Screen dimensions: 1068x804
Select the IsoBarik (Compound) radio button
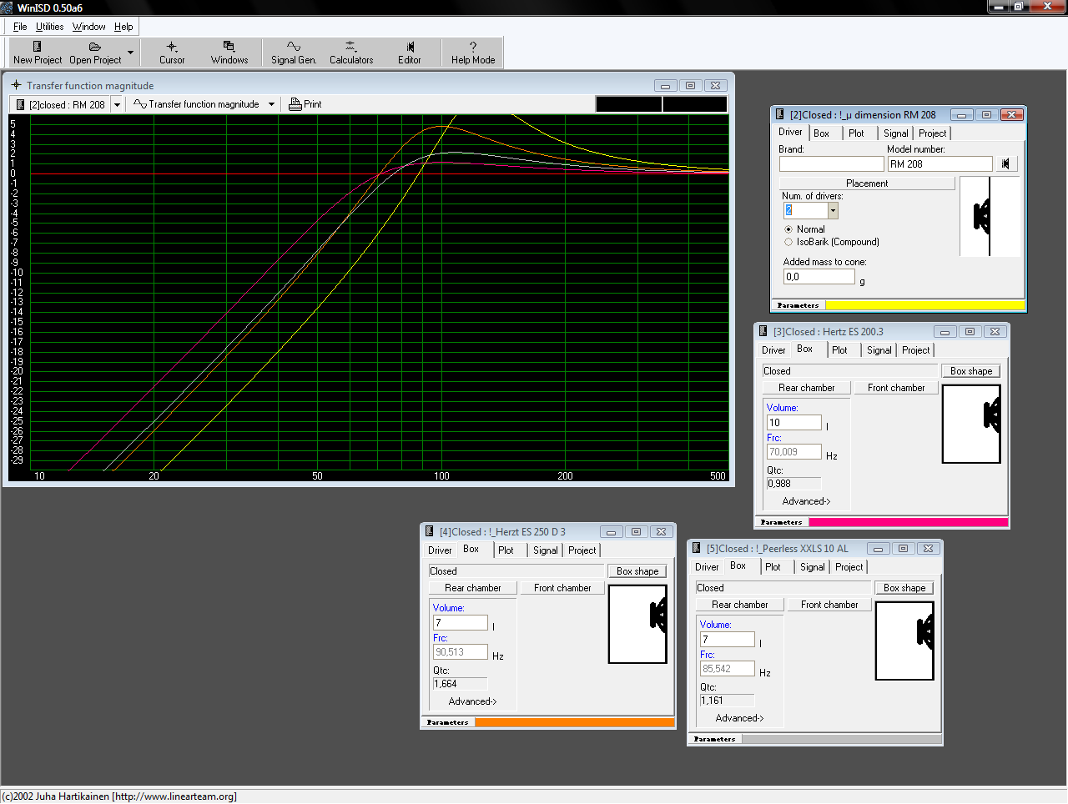788,242
